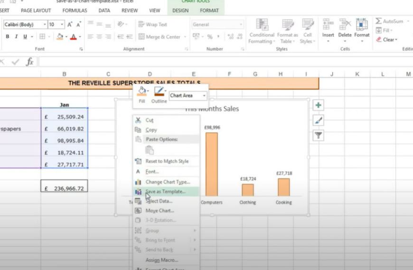Choose Change Chart Type in context menu

[167, 182]
